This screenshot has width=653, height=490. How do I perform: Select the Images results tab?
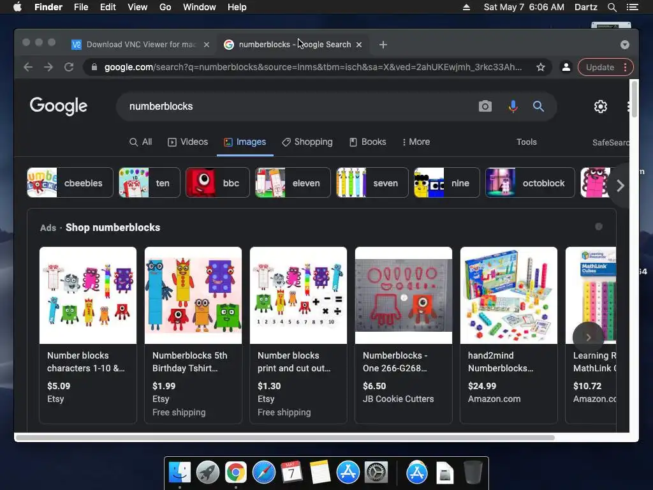[x=245, y=142]
